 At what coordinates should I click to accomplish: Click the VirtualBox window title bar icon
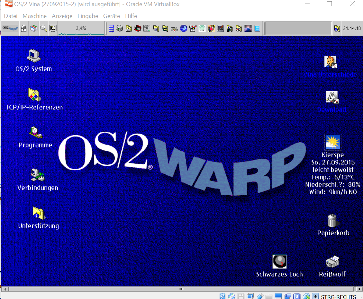9,4
